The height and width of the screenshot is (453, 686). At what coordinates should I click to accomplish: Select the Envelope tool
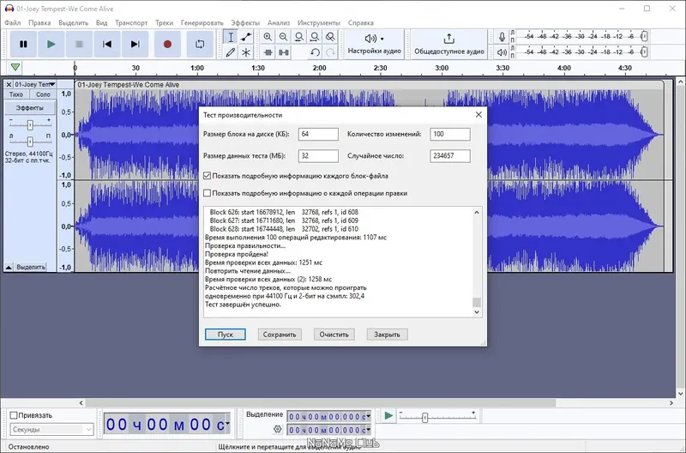(x=246, y=37)
